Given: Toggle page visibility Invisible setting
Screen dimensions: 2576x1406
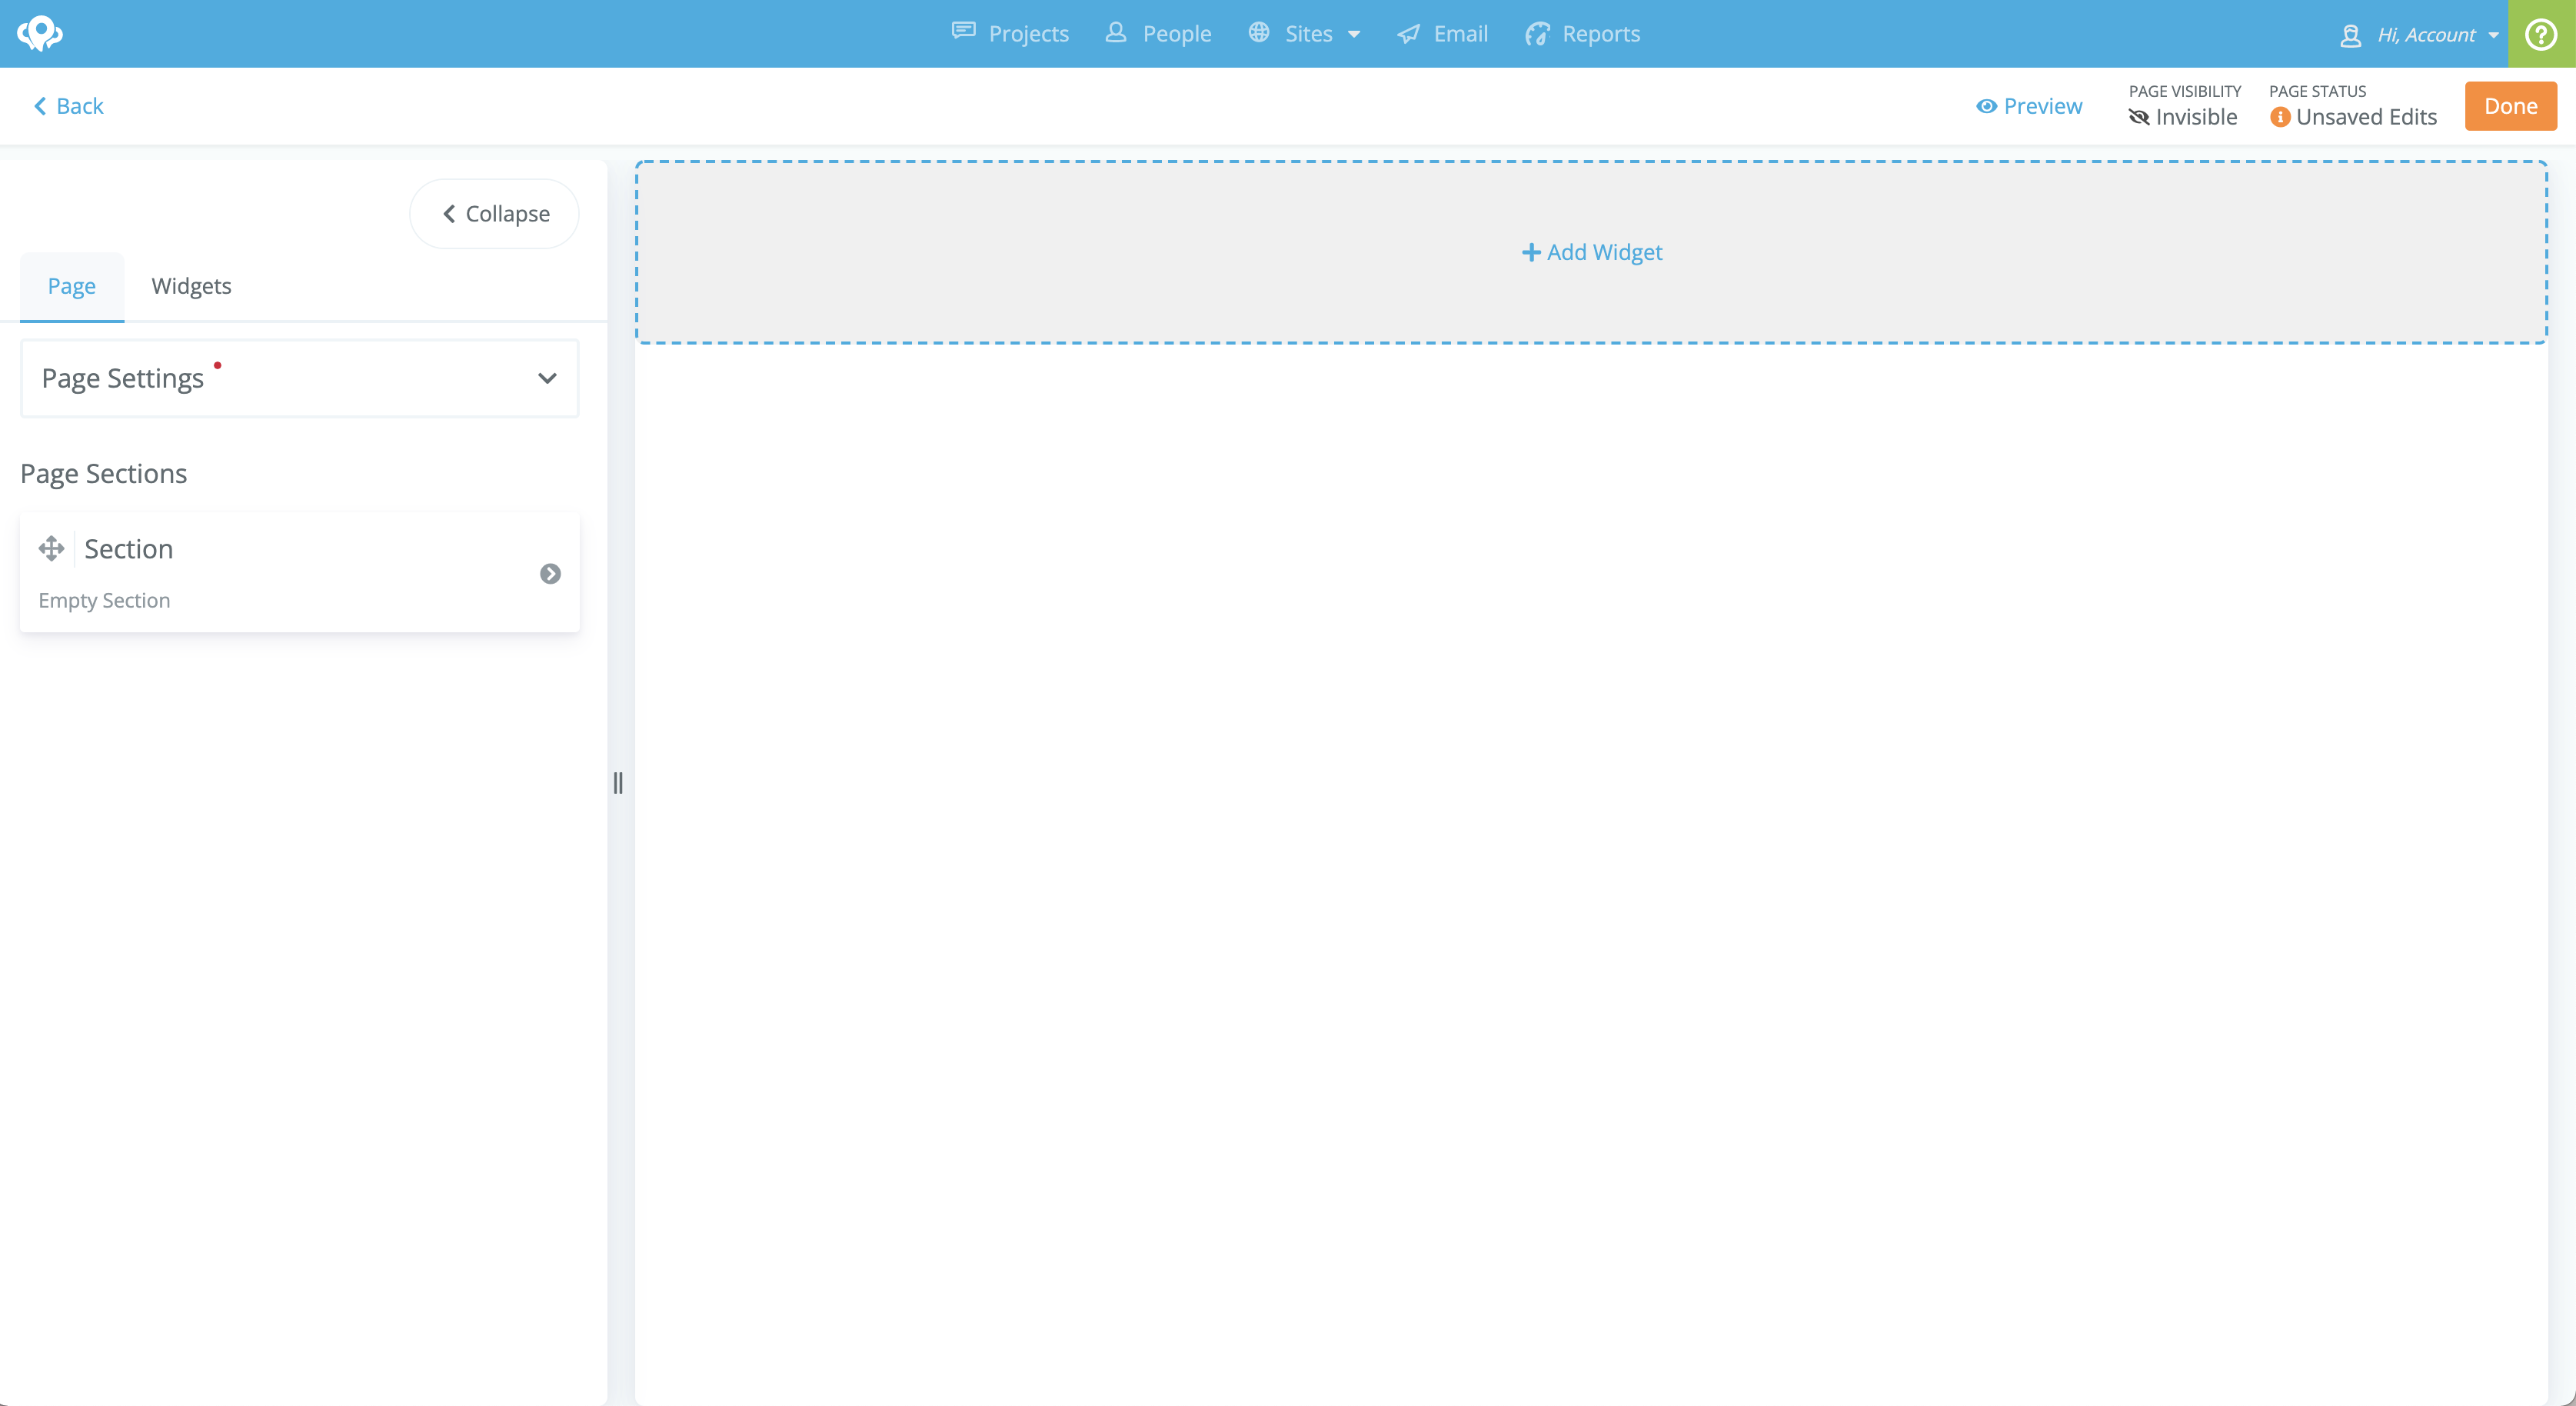Looking at the screenshot, I should pos(2183,117).
